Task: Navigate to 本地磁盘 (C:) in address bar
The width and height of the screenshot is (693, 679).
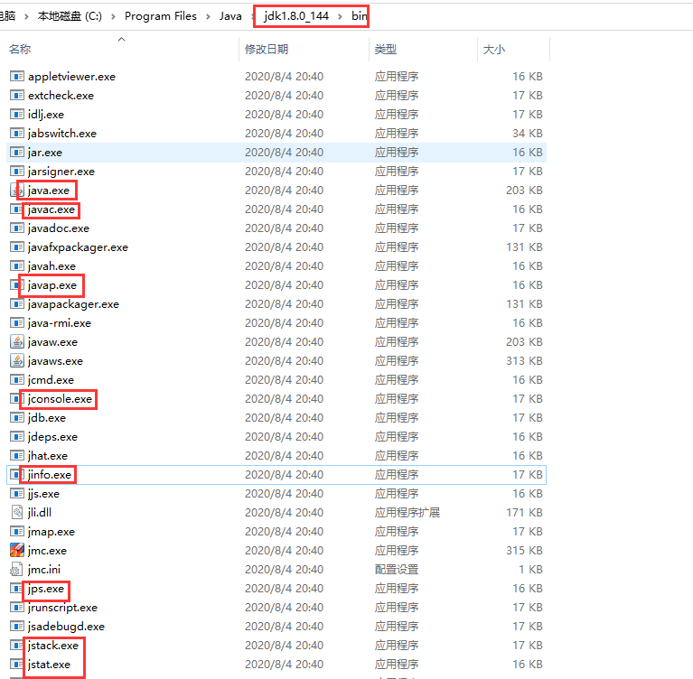Action: click(x=70, y=16)
